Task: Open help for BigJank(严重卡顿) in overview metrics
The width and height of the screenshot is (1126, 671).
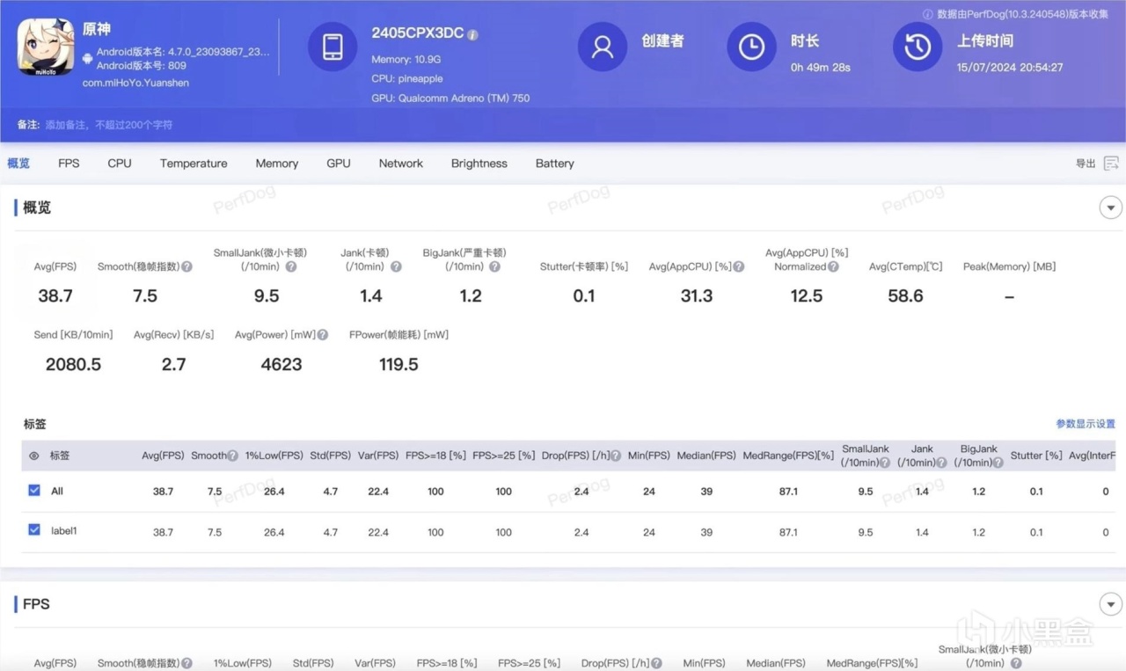Action: (x=494, y=266)
